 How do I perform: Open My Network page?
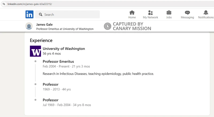point(150,15)
